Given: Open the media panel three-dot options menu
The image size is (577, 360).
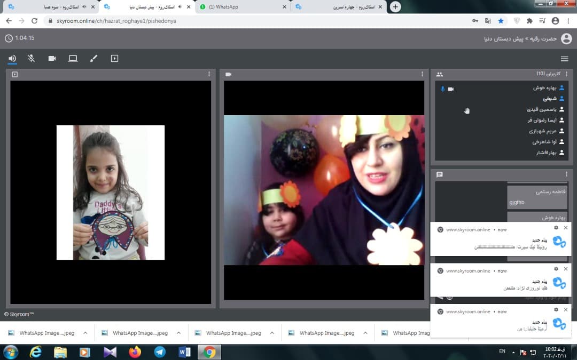Looking at the screenshot, I should (x=209, y=74).
